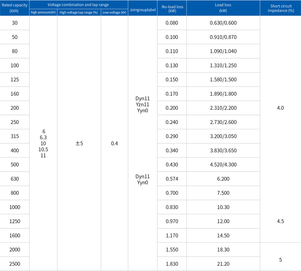Click the 1.170 no-load loss value
This screenshot has height=271, width=301.
click(172, 235)
